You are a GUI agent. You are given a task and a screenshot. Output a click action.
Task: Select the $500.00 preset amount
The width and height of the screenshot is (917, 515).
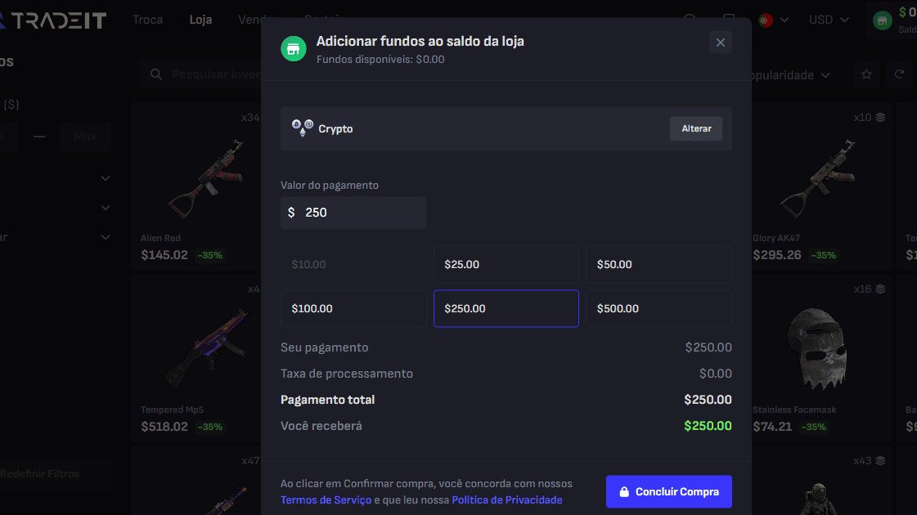tap(659, 308)
